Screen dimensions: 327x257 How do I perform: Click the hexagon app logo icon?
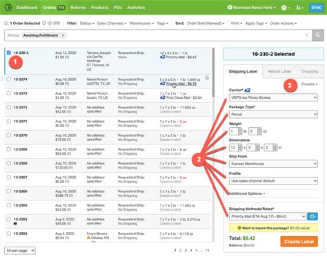pos(8,8)
